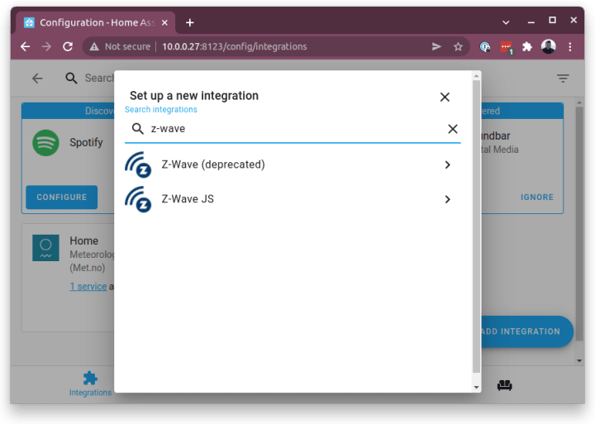595x424 pixels.
Task: Select Z-Wave JS integration
Action: click(x=293, y=199)
